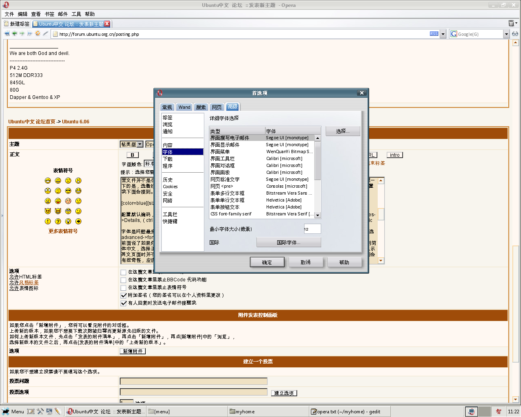The width and height of the screenshot is (521, 417).
Task: Click the binoculars find icon
Action: [515, 34]
